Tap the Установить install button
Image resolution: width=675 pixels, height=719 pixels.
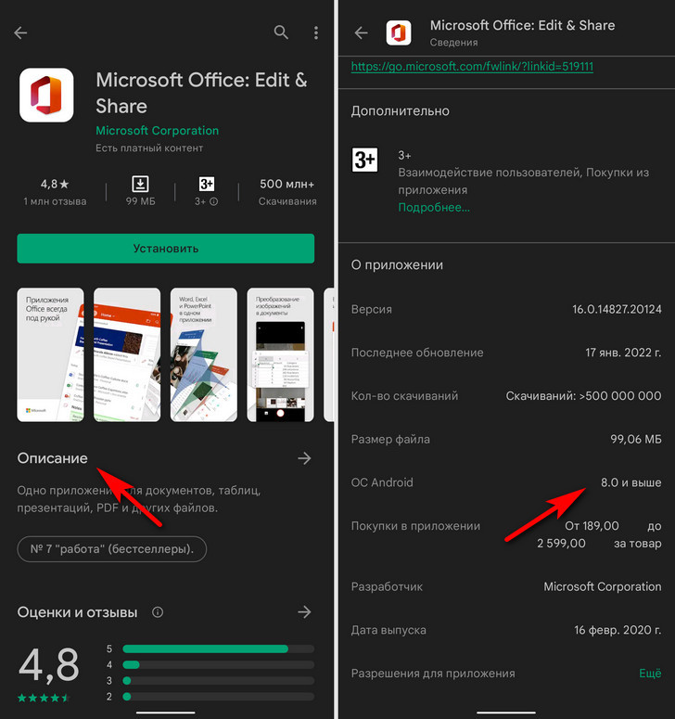point(165,249)
